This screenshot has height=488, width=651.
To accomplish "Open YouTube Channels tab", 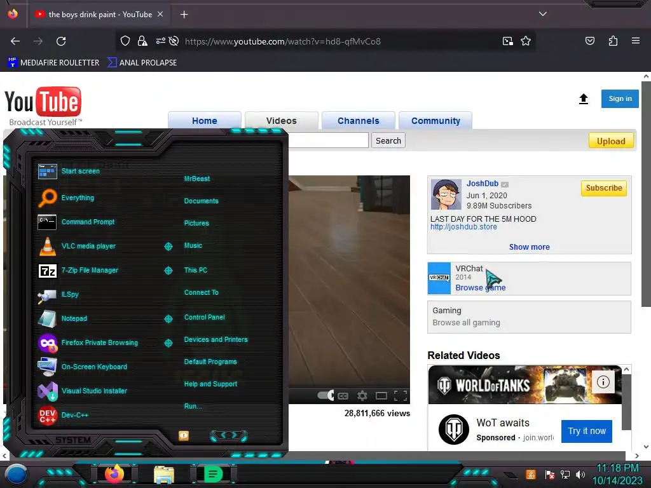I will point(359,121).
